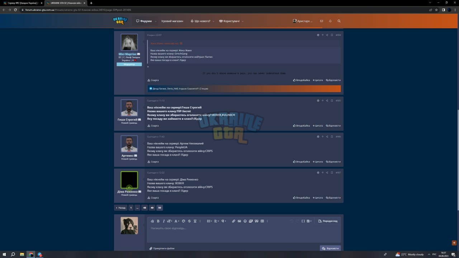The width and height of the screenshot is (459, 258).
Task: Expand the Користувачі submenu chevron
Action: click(243, 21)
